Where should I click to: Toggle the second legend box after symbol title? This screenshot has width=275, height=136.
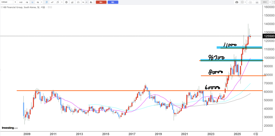[x=51, y=7]
